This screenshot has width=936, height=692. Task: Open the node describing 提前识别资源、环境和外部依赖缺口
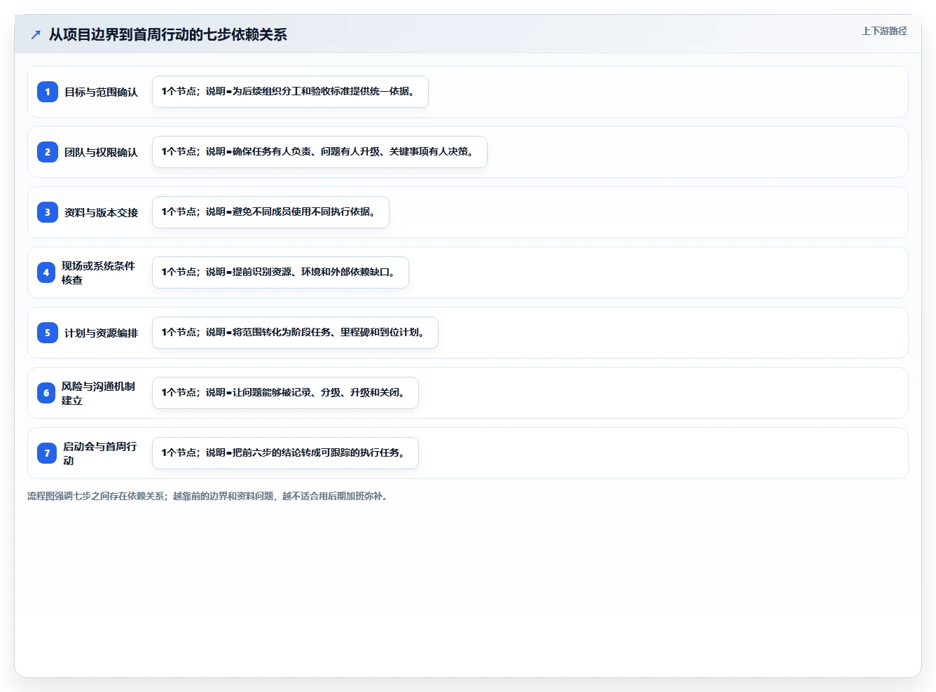coord(280,272)
